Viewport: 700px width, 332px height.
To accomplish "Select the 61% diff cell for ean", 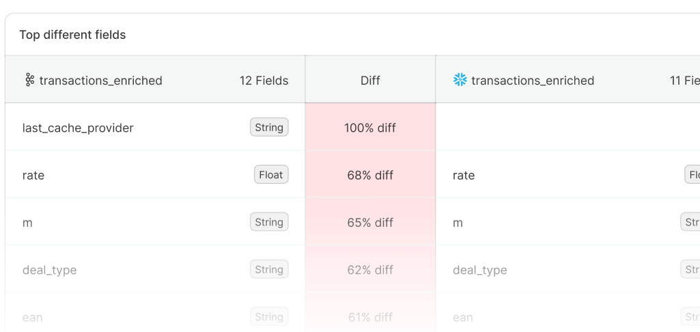I will pos(370,317).
